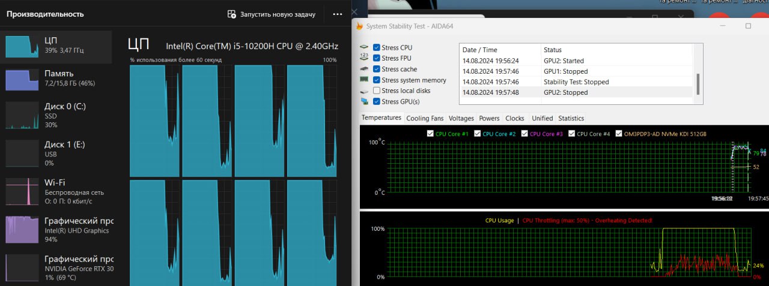Select the GPU2: Started log row

[576, 61]
